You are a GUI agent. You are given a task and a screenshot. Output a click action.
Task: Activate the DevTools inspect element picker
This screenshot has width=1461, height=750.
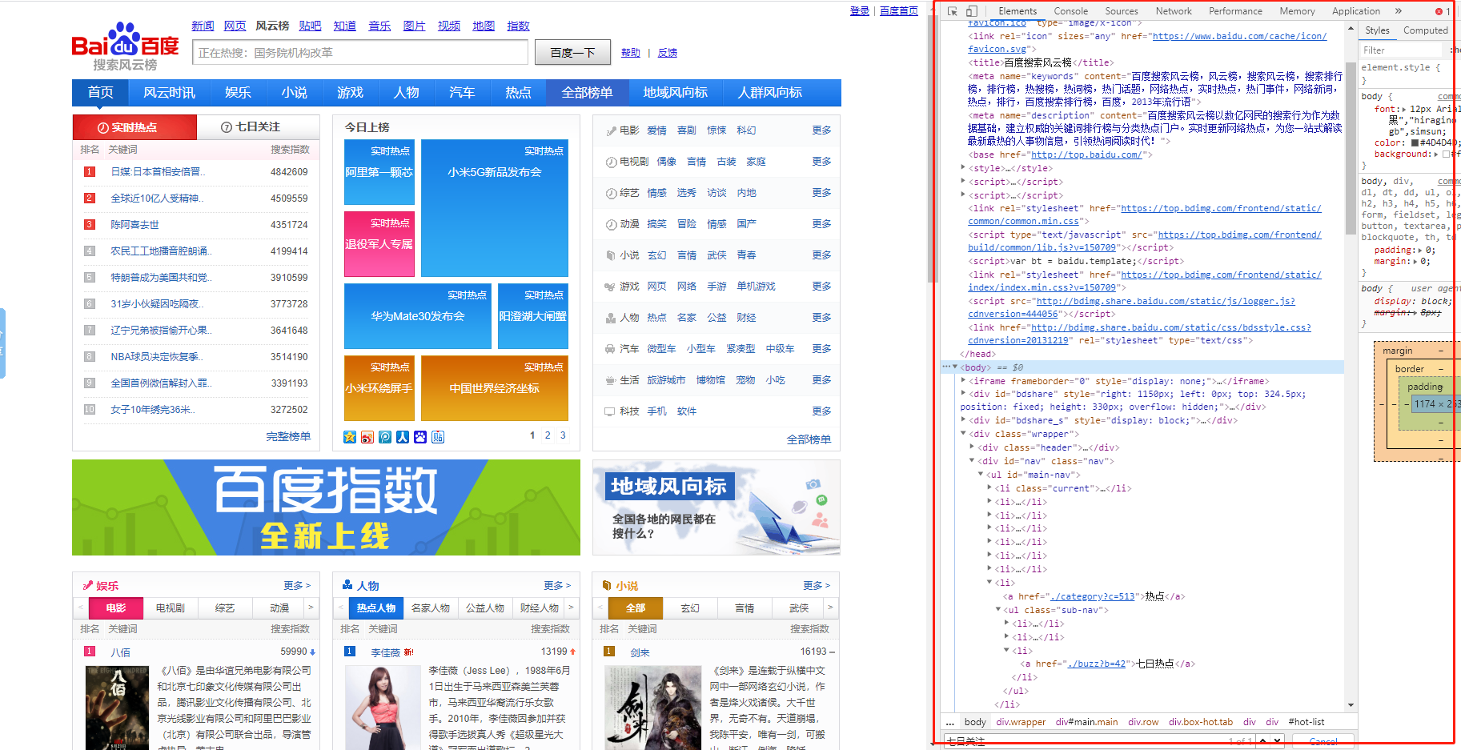click(952, 11)
